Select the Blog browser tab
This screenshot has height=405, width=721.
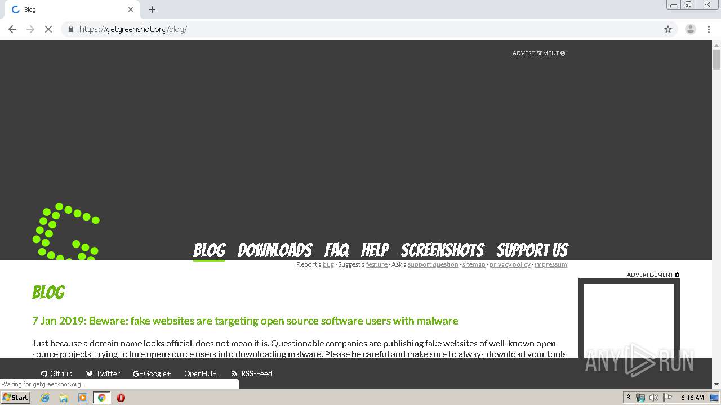pos(72,10)
